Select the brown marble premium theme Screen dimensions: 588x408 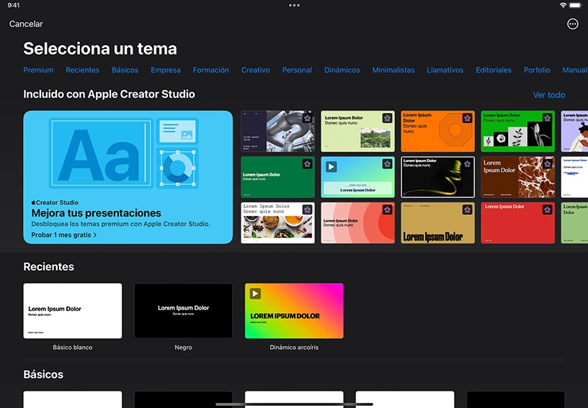(x=517, y=177)
